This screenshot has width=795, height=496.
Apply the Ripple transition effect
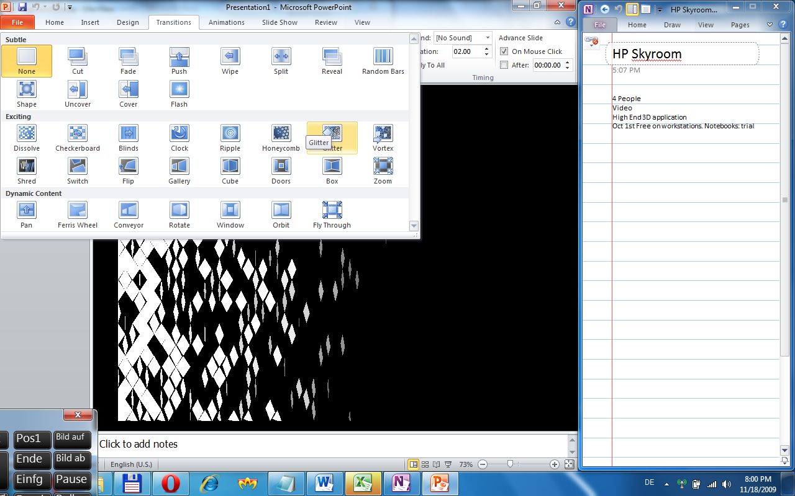pyautogui.click(x=230, y=133)
